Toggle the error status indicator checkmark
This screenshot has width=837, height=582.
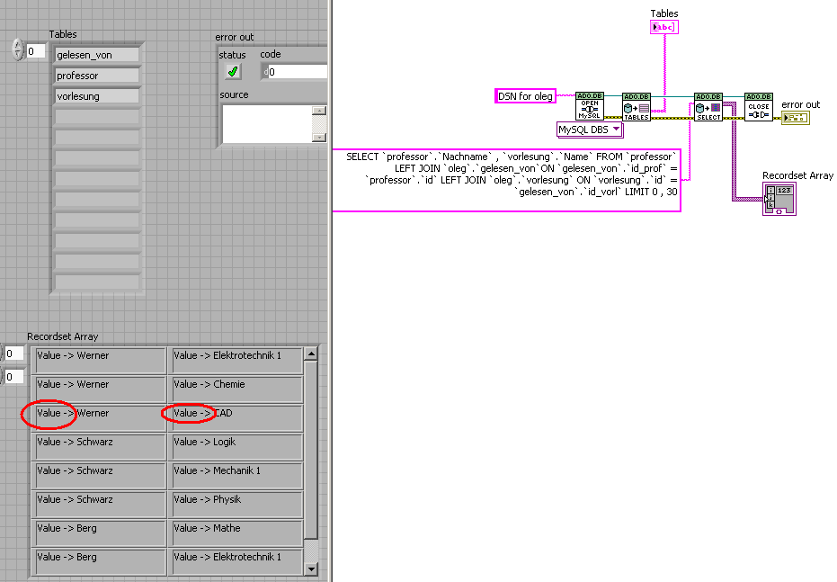pyautogui.click(x=233, y=71)
